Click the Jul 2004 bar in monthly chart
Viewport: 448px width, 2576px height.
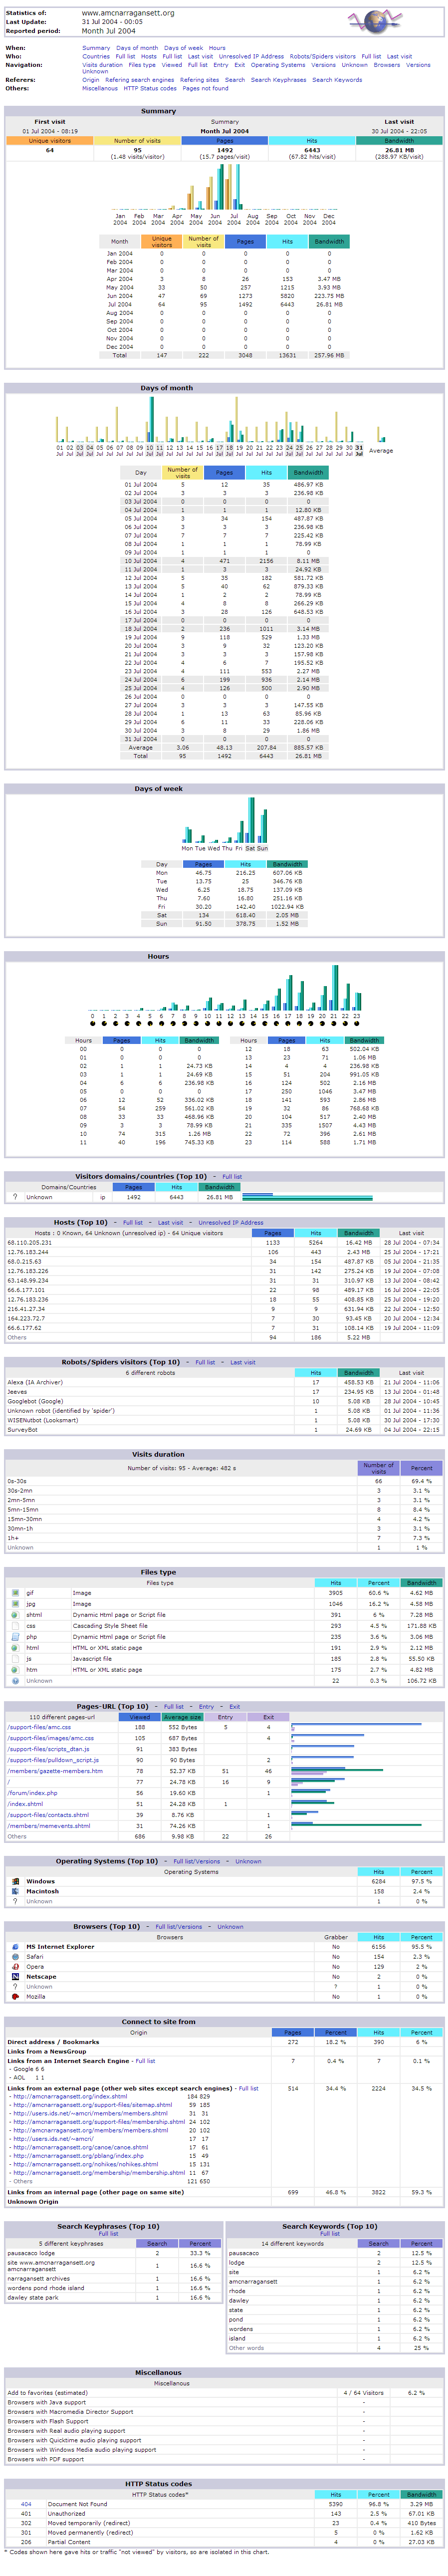point(234,190)
